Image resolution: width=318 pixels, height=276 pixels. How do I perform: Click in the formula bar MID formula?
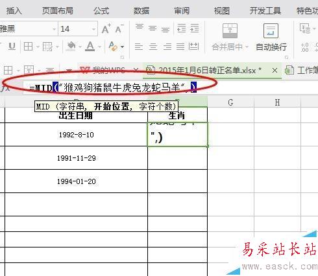[113, 88]
